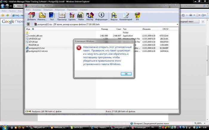This screenshot has width=209, height=130.
Task: Open the Параметры menu in WinRAR
Action: click(72, 10)
